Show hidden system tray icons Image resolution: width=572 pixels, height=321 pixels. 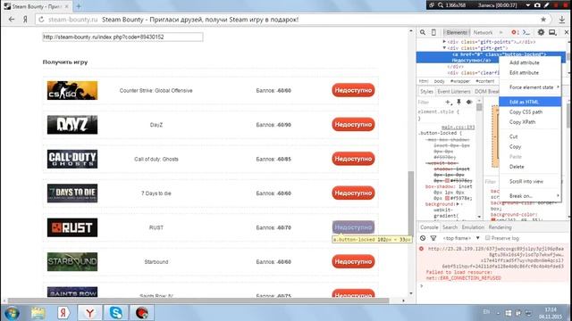coord(498,313)
